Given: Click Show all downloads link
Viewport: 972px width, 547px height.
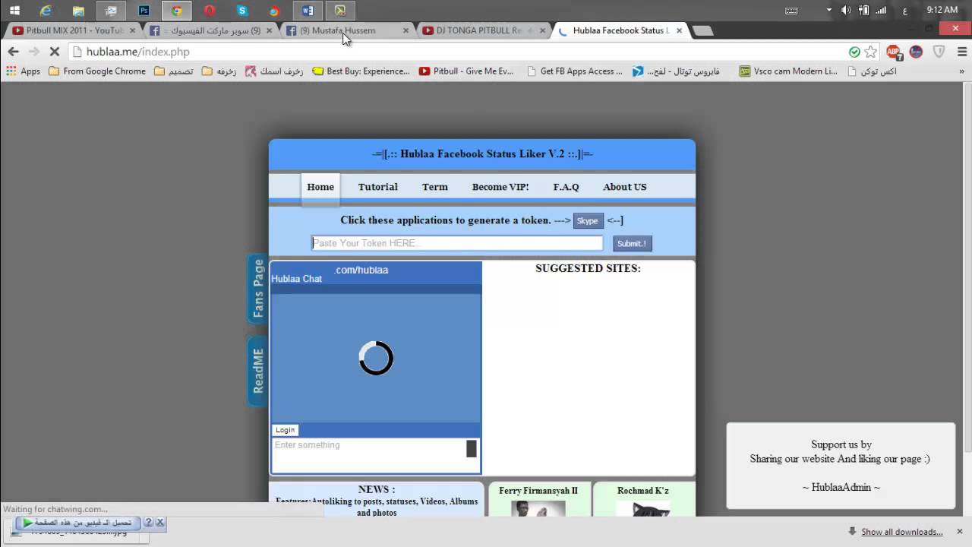Looking at the screenshot, I should (901, 532).
